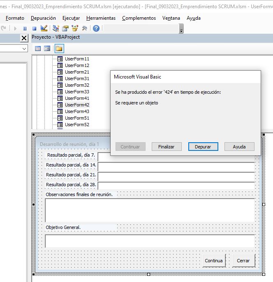Screen dimensions: 273x282
Task: Click Ayuda button in error dialog
Action: 239,147
